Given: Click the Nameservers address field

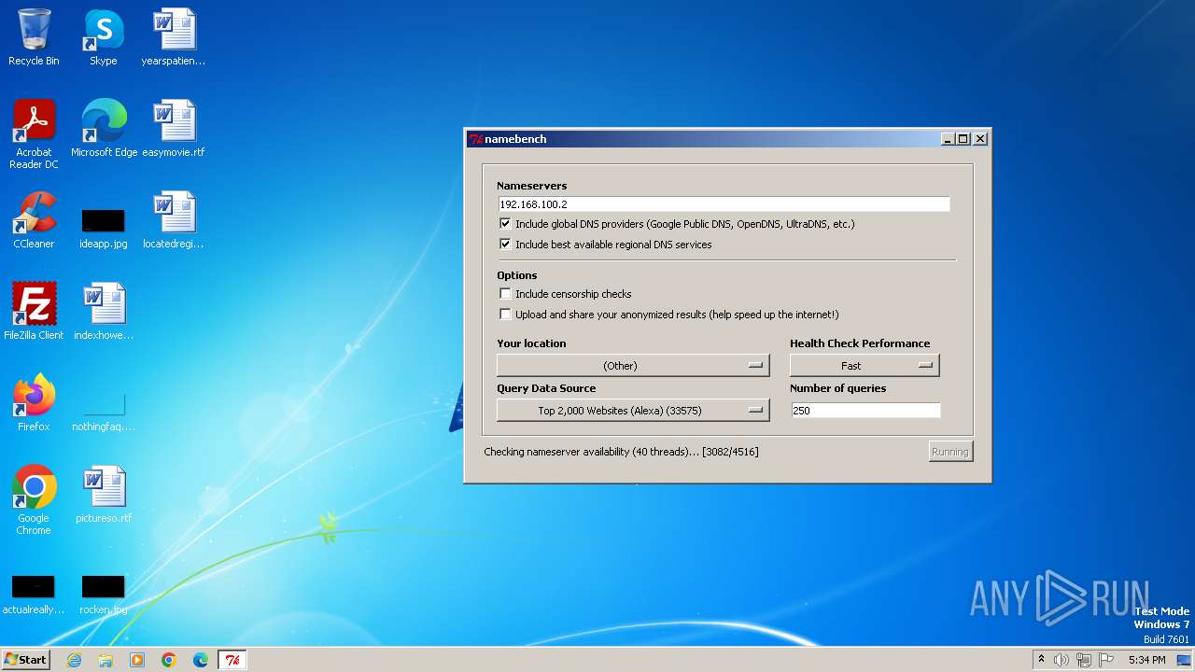Looking at the screenshot, I should click(x=724, y=204).
